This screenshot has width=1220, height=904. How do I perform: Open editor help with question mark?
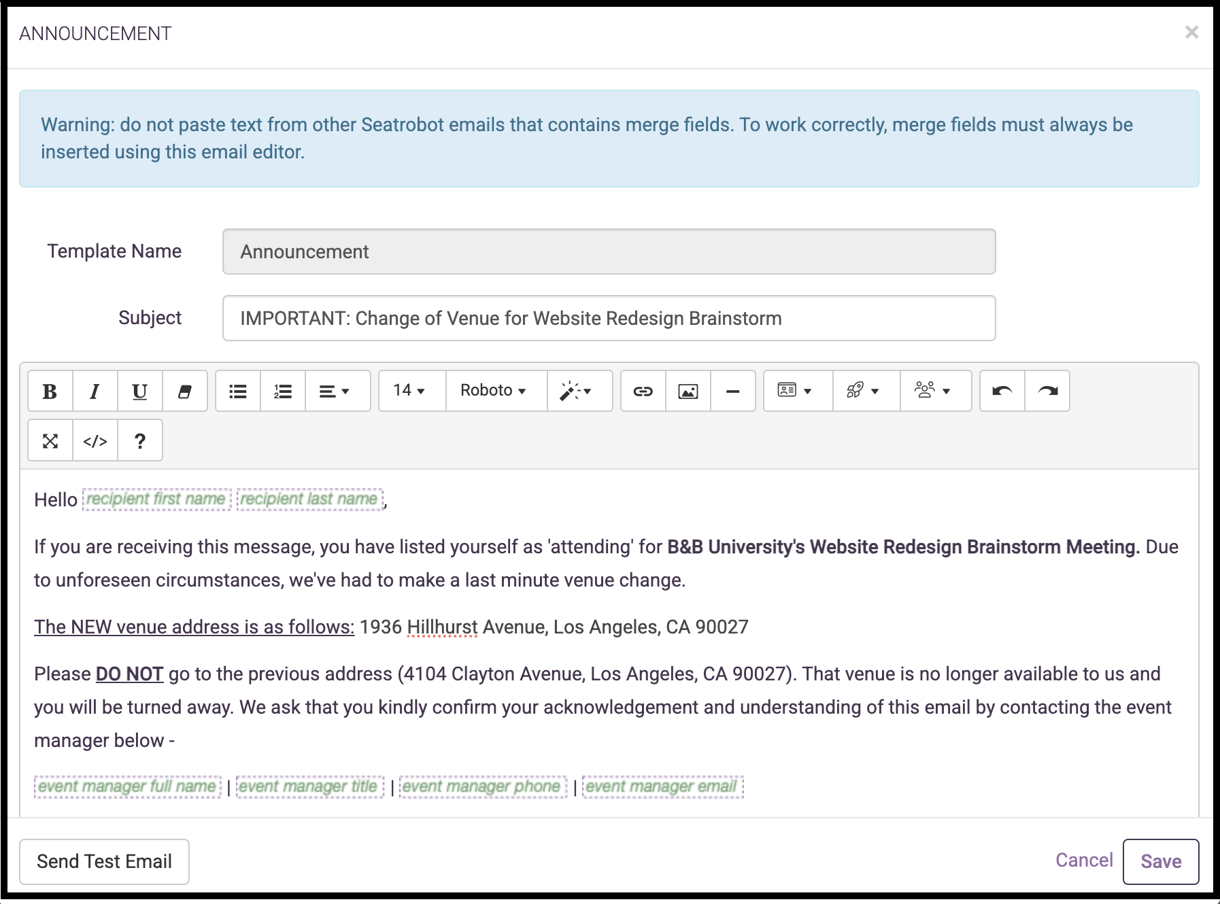(x=139, y=441)
